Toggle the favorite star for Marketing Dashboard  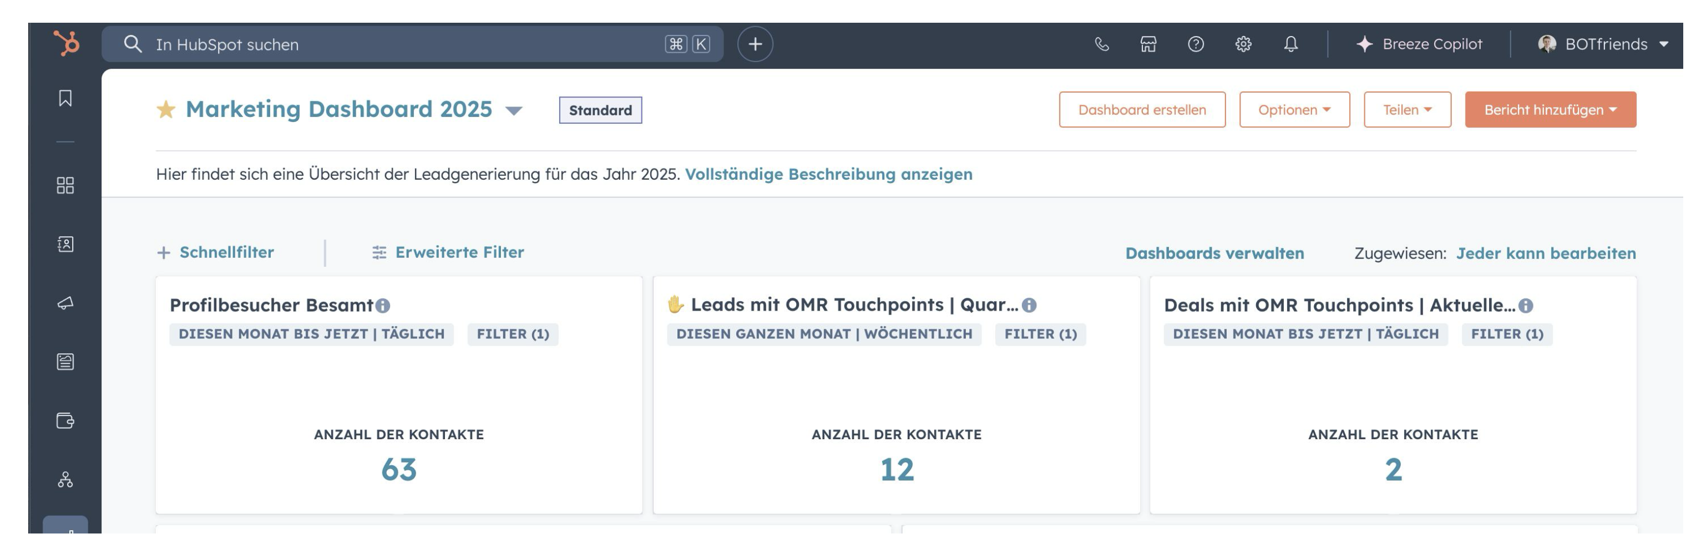[166, 110]
